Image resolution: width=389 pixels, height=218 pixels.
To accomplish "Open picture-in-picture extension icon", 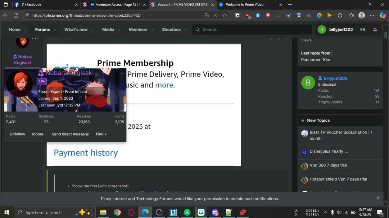I will pyautogui.click(x=237, y=15).
